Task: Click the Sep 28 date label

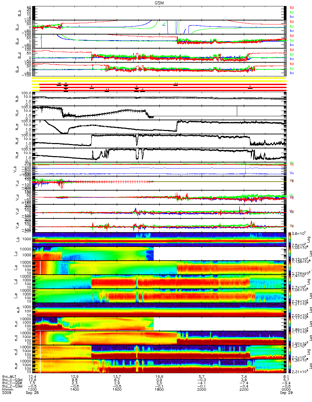Action: [33, 393]
